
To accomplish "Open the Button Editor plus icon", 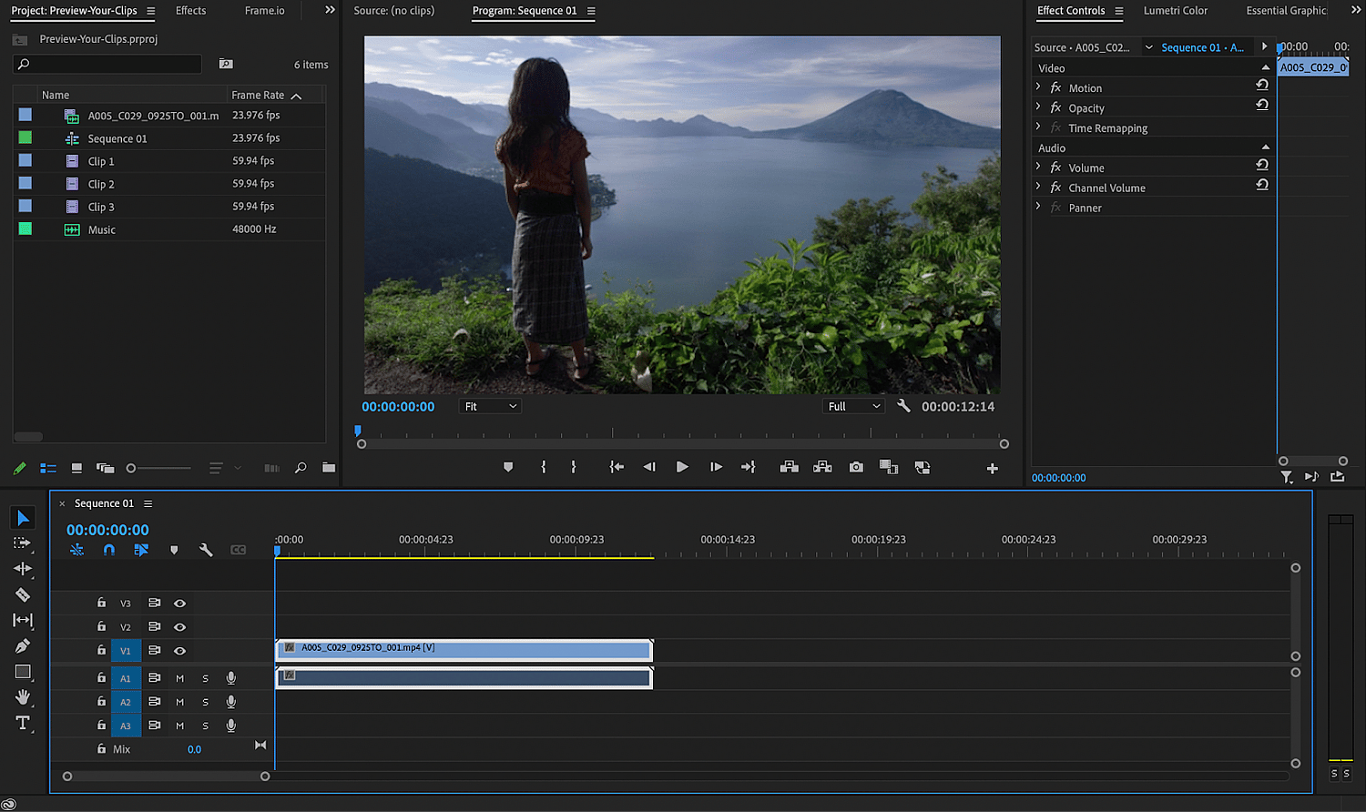I will (x=992, y=468).
